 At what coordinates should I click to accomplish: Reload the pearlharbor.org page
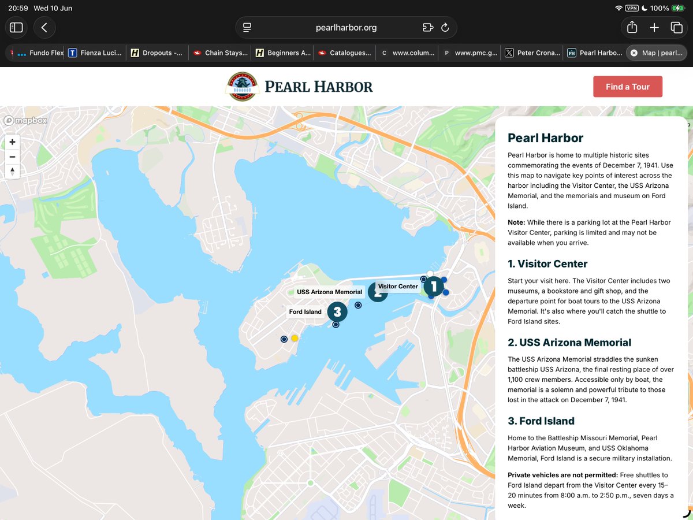445,27
